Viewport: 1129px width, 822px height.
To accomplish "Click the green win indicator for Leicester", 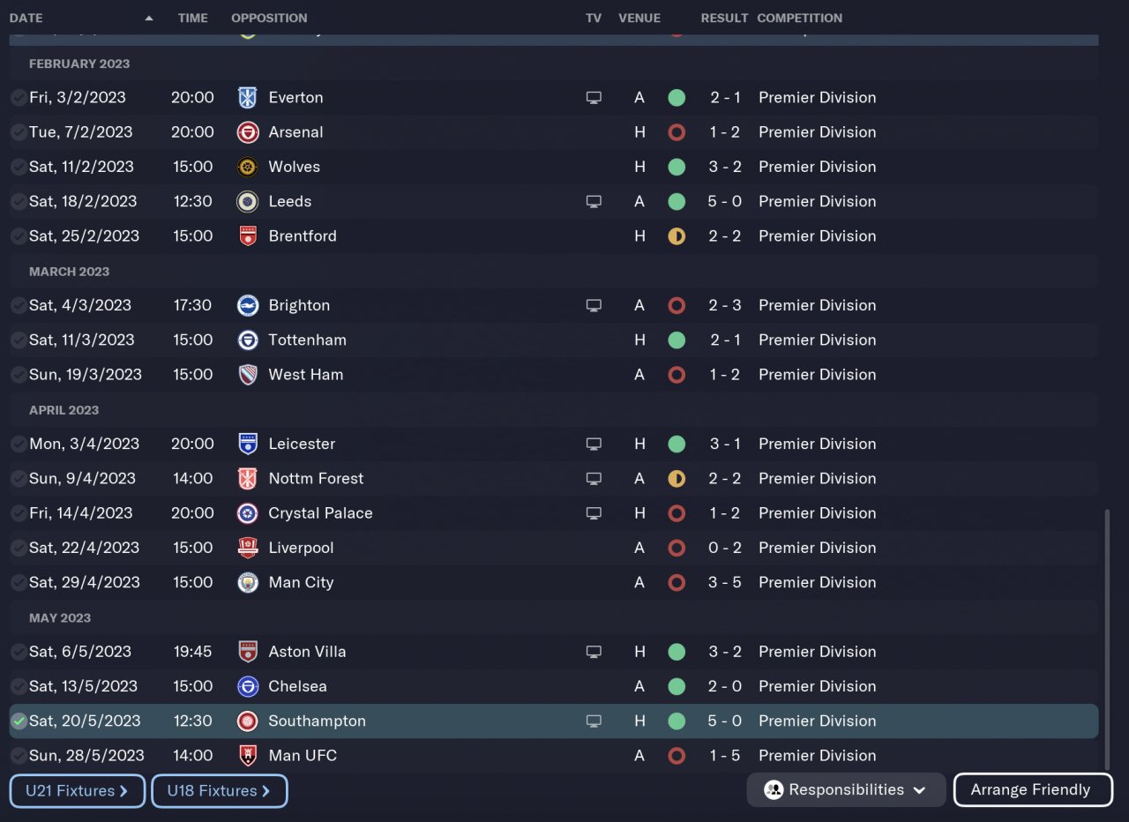I will [677, 444].
